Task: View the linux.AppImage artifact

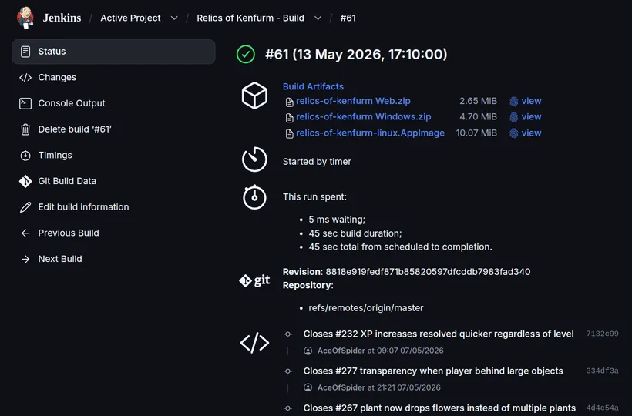Action: point(531,133)
